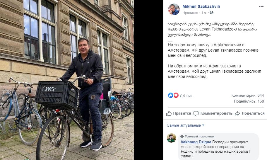267x160 pixels.
Task: Click the blue thumbs-up reaction icon
Action: (x=170, y=95)
